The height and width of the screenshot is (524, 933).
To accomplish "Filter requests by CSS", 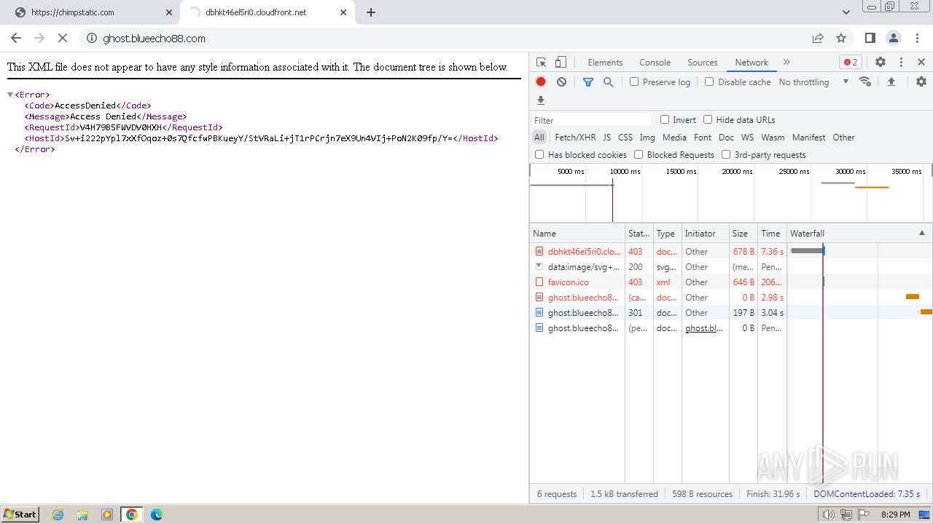I will (625, 137).
